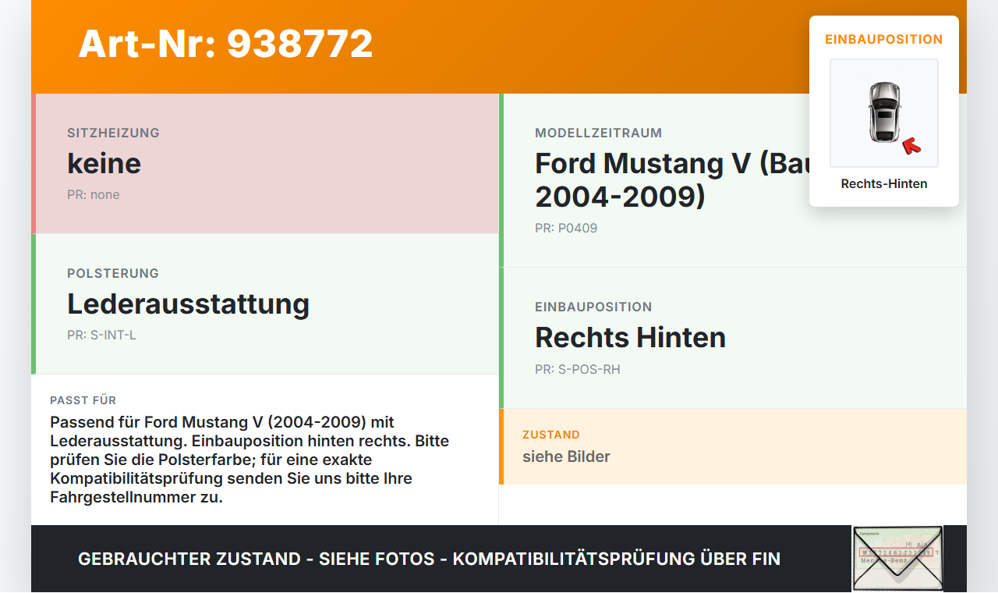The width and height of the screenshot is (998, 593).
Task: Click the Art-Nr: 938772 heading
Action: (x=225, y=44)
